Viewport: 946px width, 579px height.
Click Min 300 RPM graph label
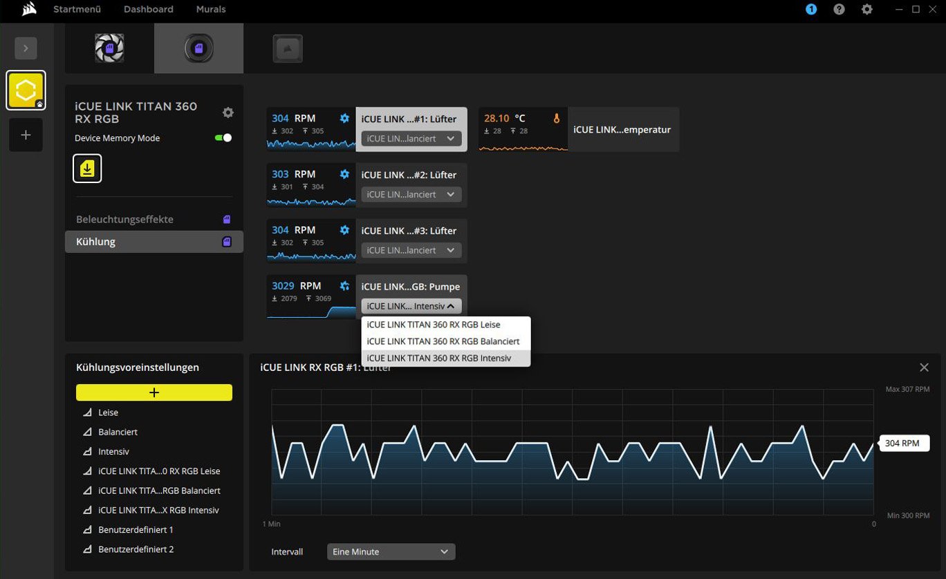point(909,516)
